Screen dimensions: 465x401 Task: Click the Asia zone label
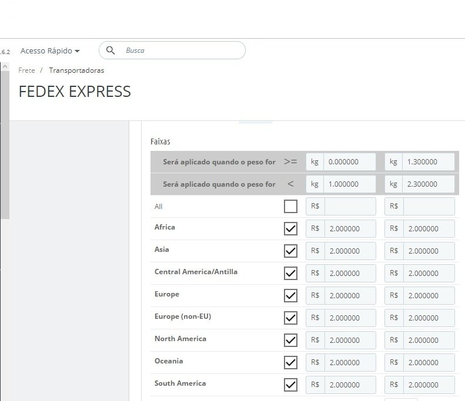click(162, 250)
